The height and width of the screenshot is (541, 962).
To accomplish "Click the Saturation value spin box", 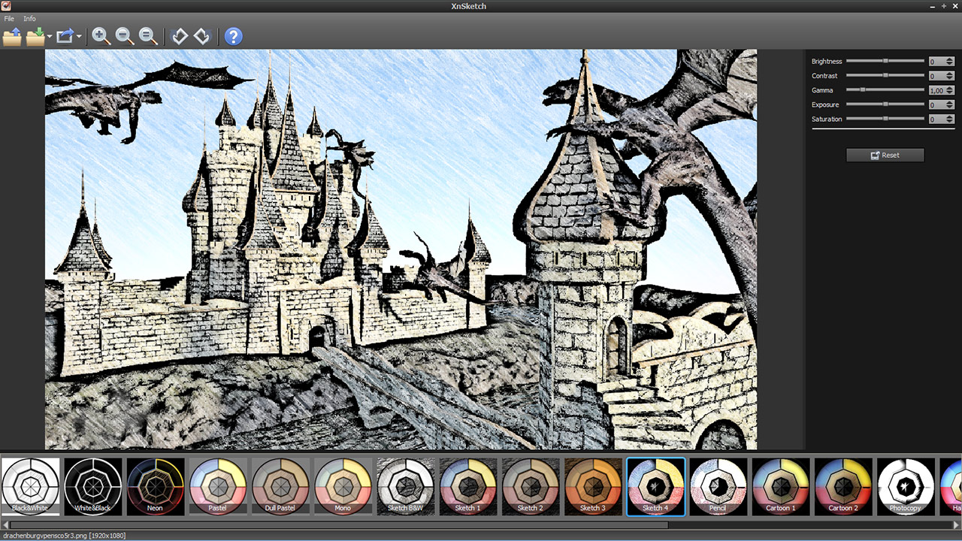I will point(941,119).
